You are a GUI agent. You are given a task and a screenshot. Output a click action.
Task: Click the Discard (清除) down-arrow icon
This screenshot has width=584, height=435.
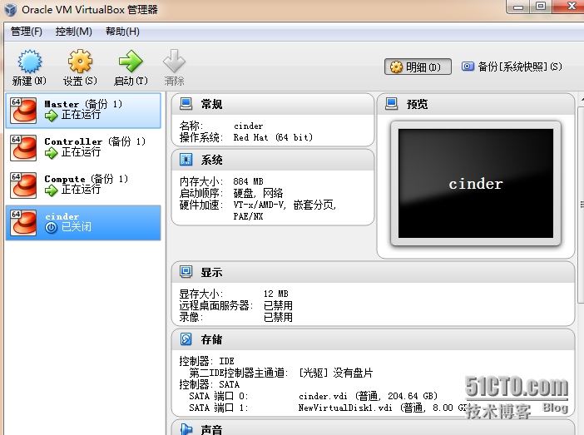(174, 62)
